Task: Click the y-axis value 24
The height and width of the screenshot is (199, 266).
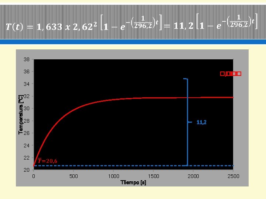Action: pos(27,145)
